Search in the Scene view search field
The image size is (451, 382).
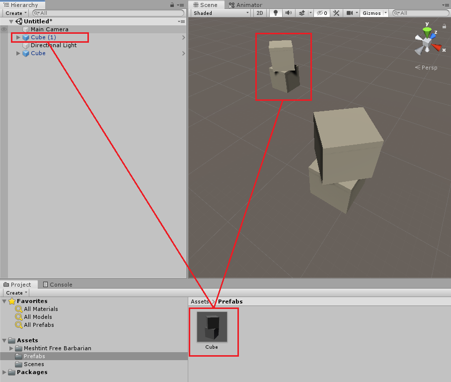[421, 13]
